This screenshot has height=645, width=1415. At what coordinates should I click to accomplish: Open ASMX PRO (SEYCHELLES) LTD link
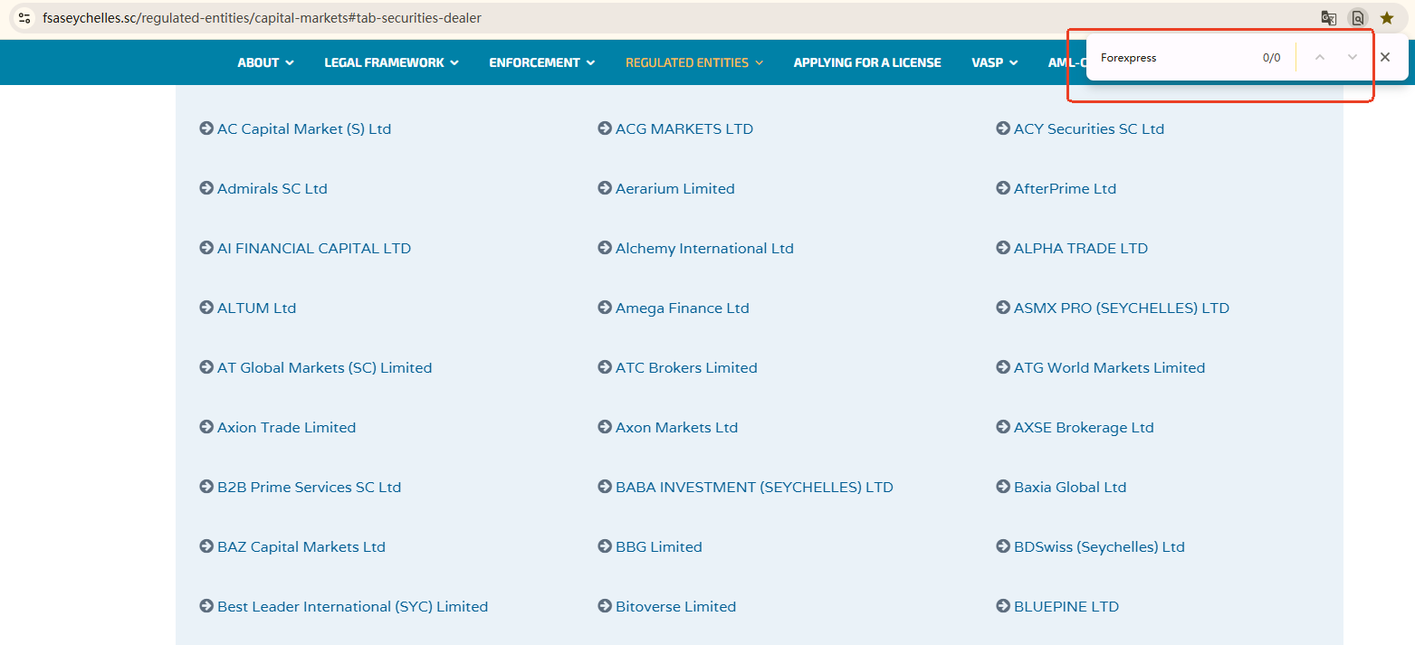(1122, 308)
